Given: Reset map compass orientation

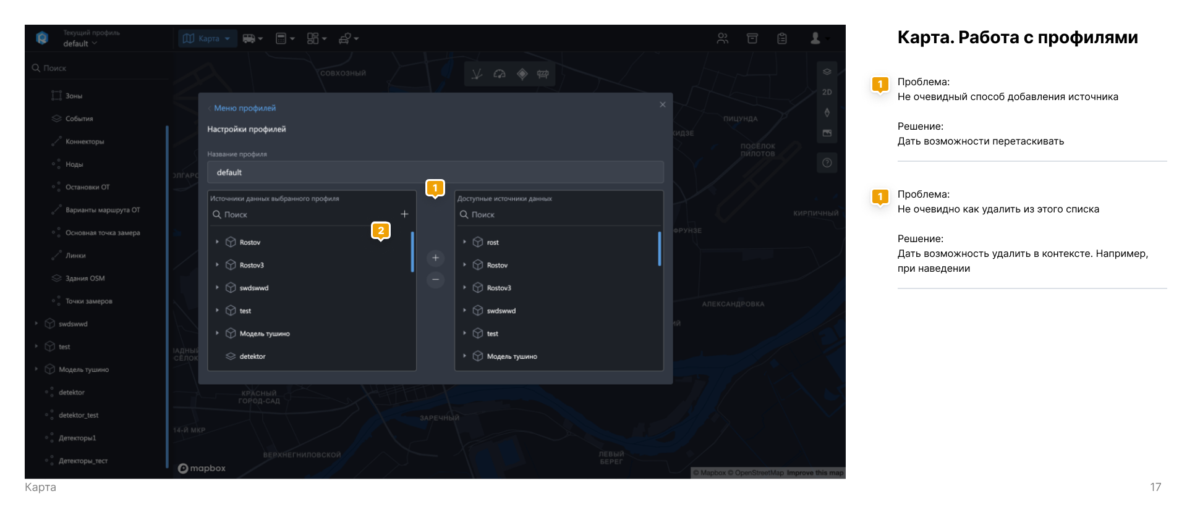Looking at the screenshot, I should tap(827, 112).
